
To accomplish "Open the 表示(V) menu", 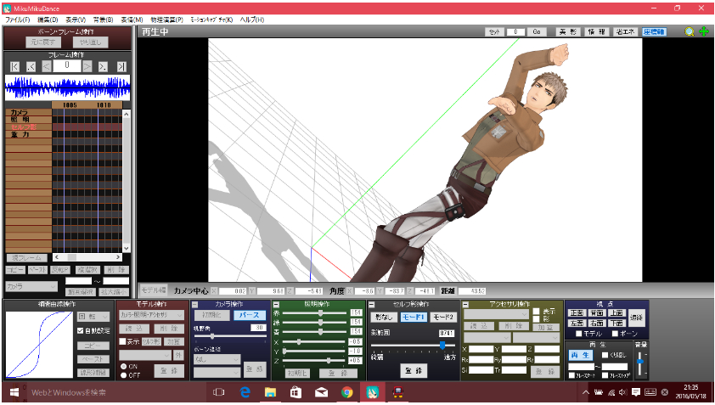I will coord(76,20).
